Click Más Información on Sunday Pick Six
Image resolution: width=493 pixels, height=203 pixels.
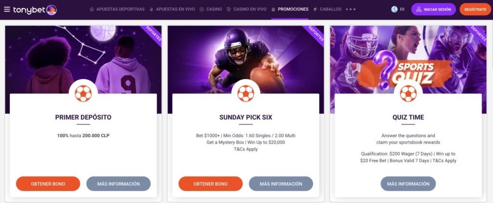click(281, 184)
